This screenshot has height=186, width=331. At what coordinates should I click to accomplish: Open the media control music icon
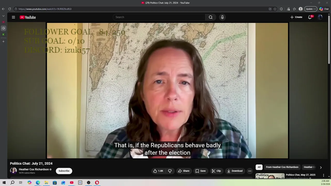(x=288, y=9)
